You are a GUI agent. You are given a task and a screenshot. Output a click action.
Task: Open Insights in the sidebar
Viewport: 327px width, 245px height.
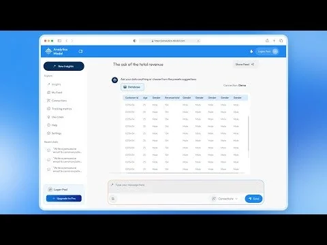54,84
